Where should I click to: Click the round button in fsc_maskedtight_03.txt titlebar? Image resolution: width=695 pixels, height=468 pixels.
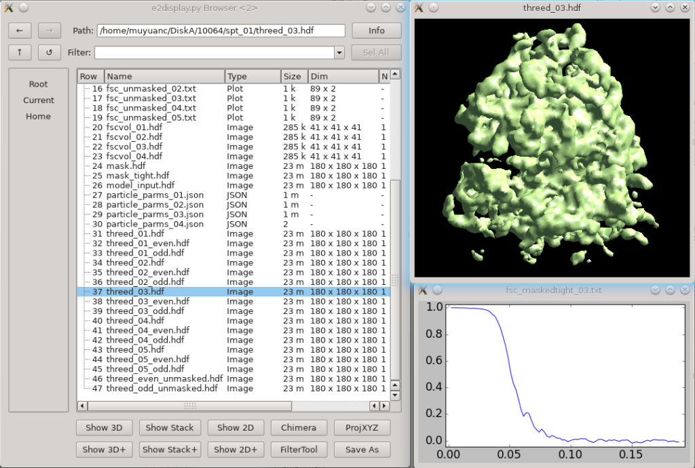[x=436, y=290]
